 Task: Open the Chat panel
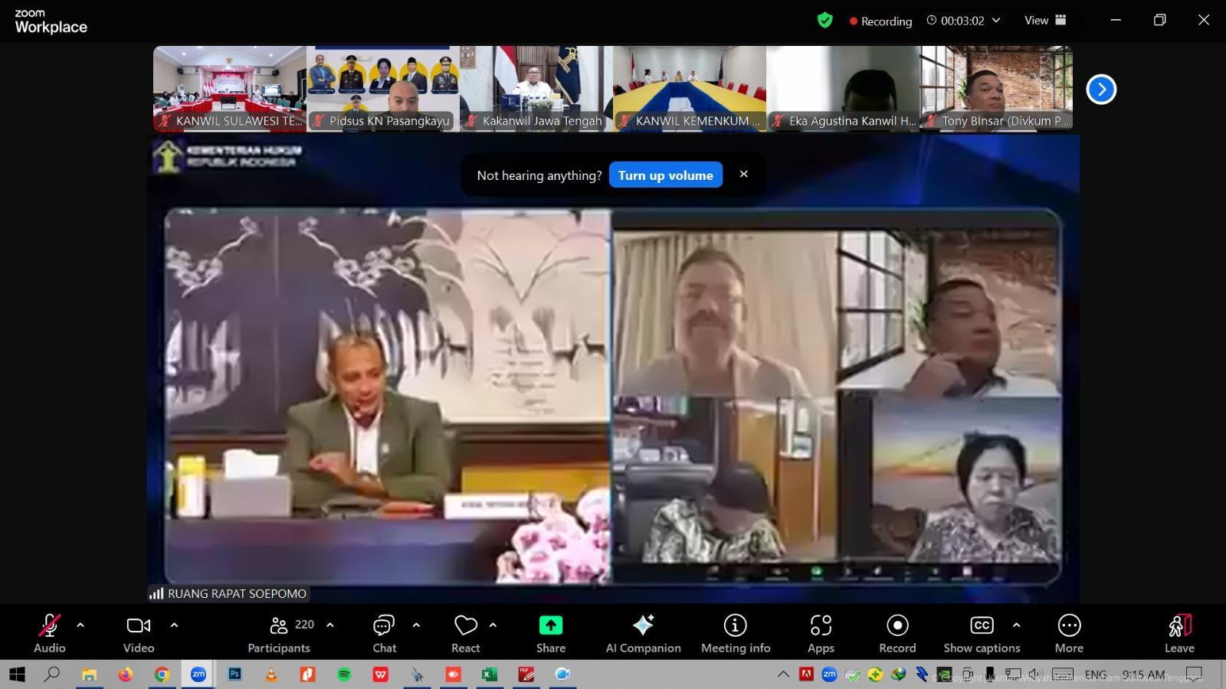(x=384, y=634)
